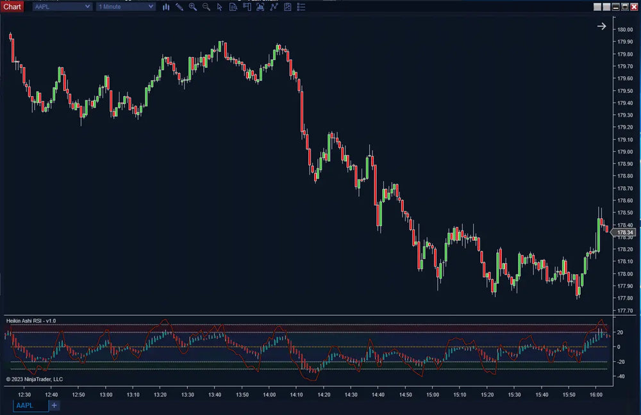Screen dimensions: 641x415
Task: Switch to the Chart tab
Action: (x=12, y=6)
